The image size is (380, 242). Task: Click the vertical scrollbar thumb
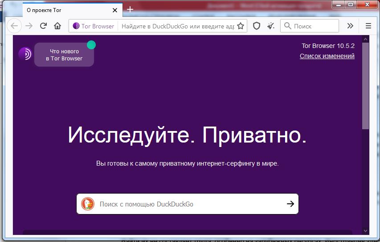pos(365,86)
